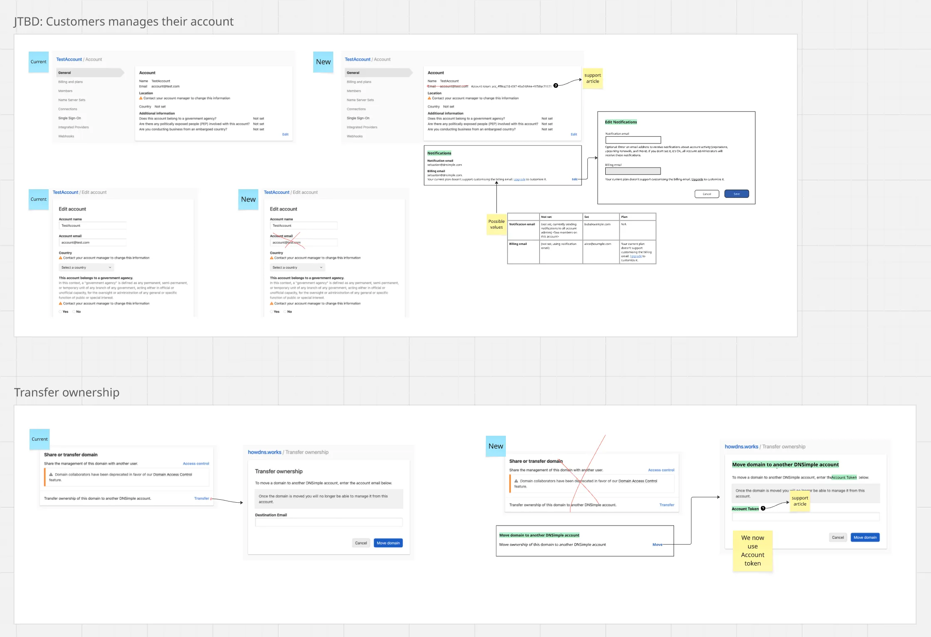Viewport: 931px width, 637px height.
Task: Click the Move link in the Move domain box
Action: [x=657, y=544]
